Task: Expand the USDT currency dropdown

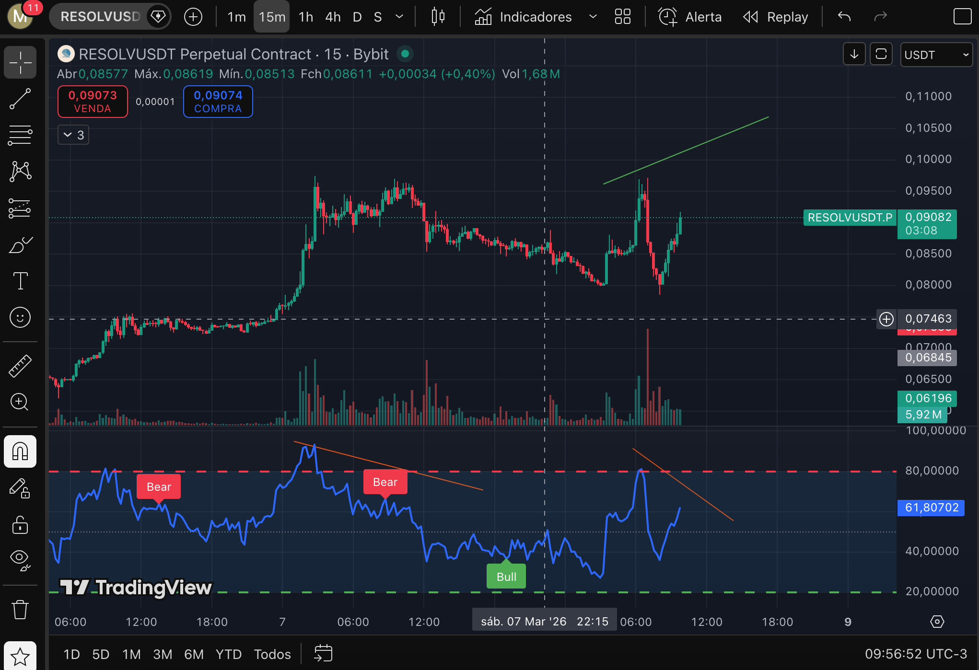Action: [936, 55]
